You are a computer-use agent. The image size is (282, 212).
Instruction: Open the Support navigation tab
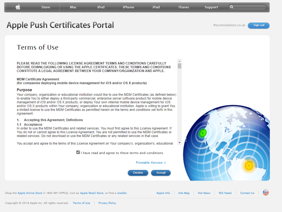click(x=211, y=7)
